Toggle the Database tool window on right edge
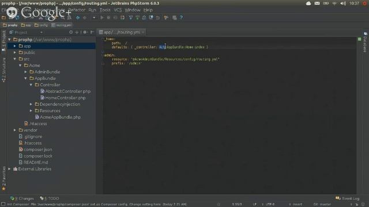Screen dimensions: 369x207 pyautogui.click(x=365, y=42)
